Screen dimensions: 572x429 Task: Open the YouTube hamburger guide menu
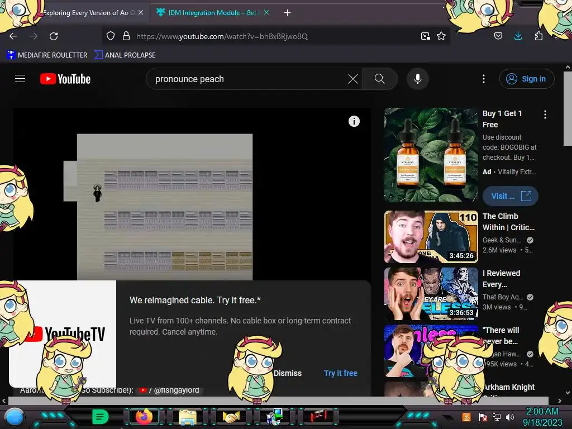click(20, 79)
